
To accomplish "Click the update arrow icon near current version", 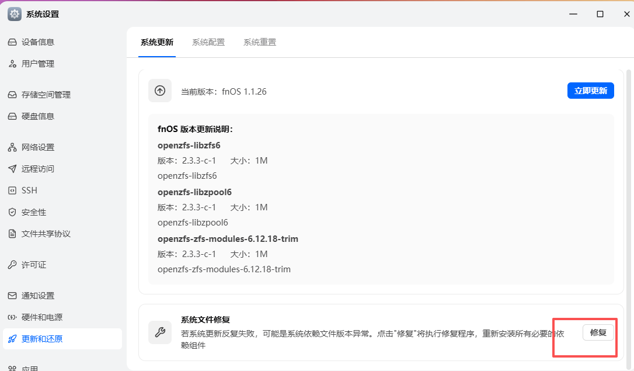I will click(159, 91).
